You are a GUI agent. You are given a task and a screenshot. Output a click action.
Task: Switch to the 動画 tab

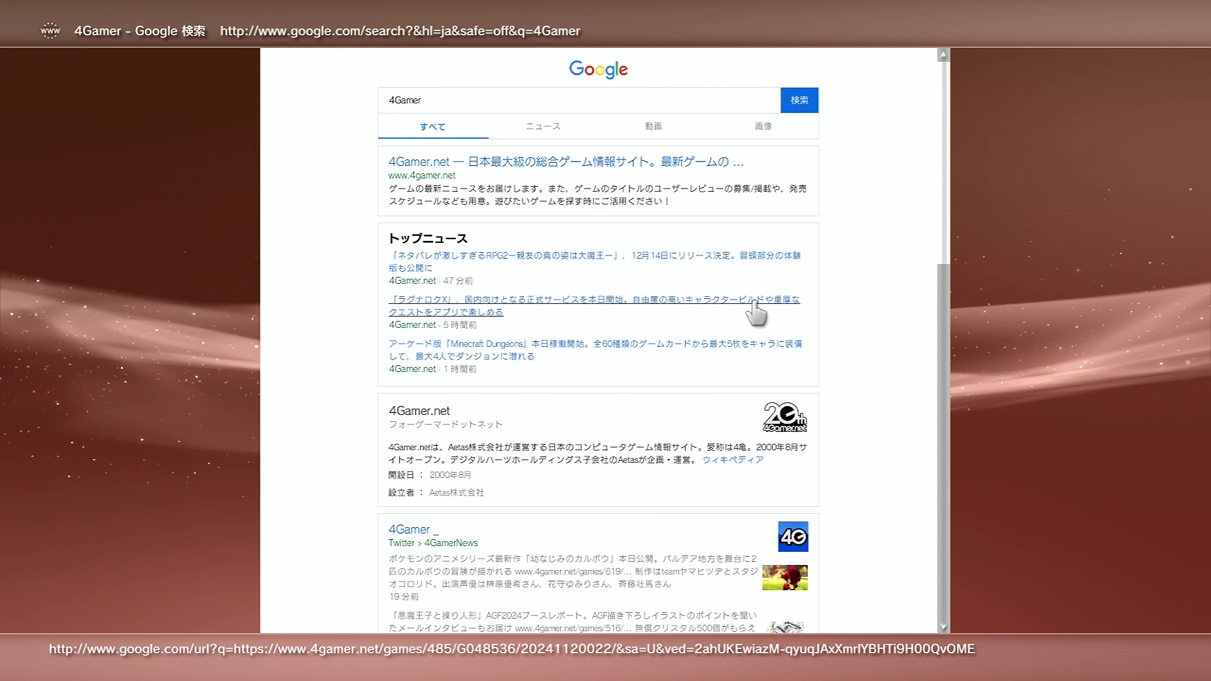(x=653, y=126)
